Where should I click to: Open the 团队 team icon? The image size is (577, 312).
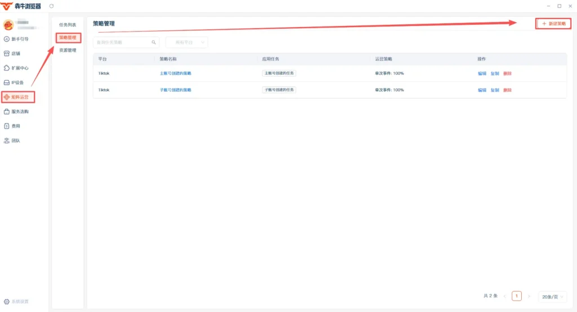[x=7, y=141]
